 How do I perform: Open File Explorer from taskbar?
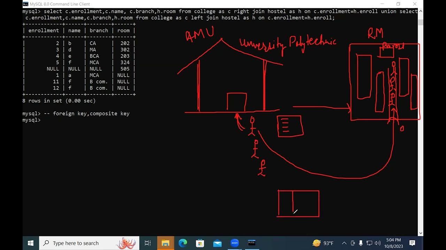coord(165,243)
